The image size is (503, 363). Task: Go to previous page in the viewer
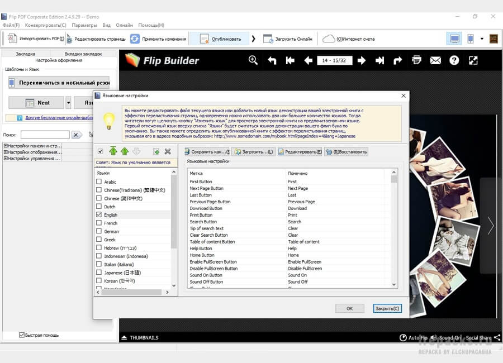point(309,60)
